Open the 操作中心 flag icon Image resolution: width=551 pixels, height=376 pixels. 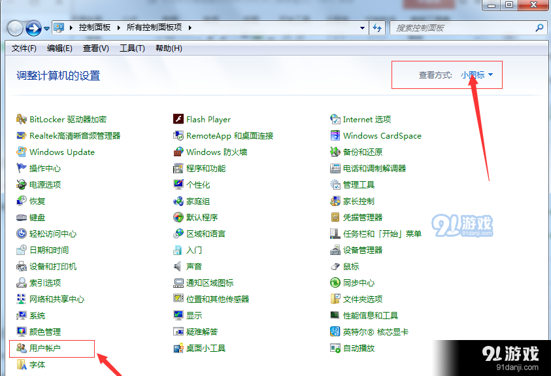tap(22, 168)
